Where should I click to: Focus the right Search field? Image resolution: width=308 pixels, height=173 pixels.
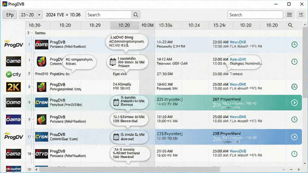[x=255, y=15]
